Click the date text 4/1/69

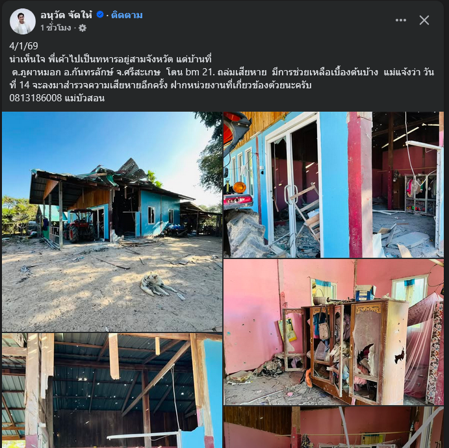(23, 45)
